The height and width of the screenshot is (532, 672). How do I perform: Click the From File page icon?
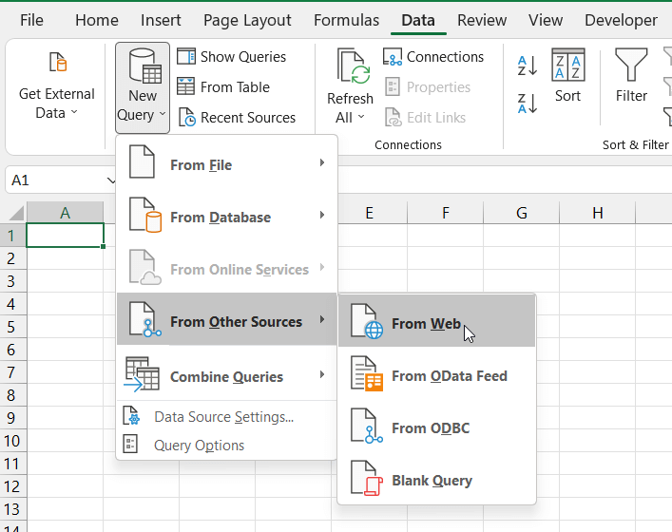(x=142, y=161)
